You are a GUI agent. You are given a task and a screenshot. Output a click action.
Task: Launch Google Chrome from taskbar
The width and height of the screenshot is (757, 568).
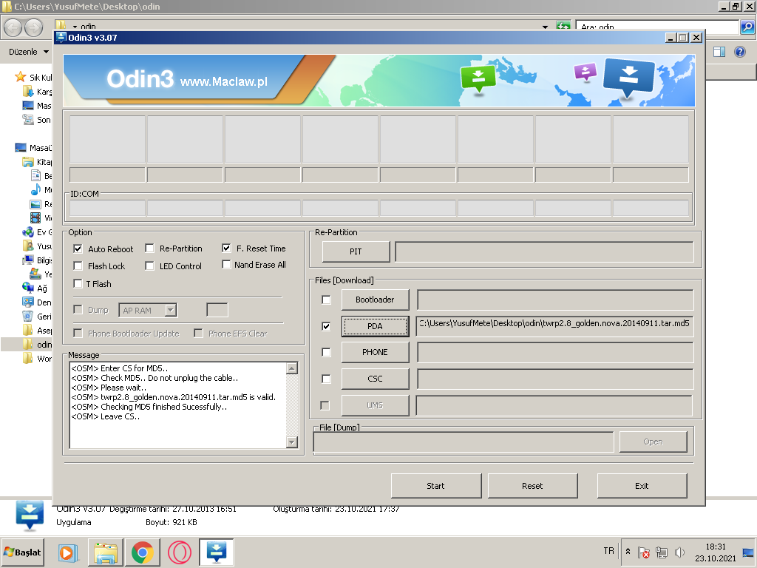tap(143, 552)
